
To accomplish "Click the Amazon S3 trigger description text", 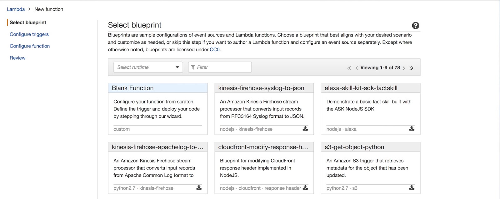I will pyautogui.click(x=367, y=168).
